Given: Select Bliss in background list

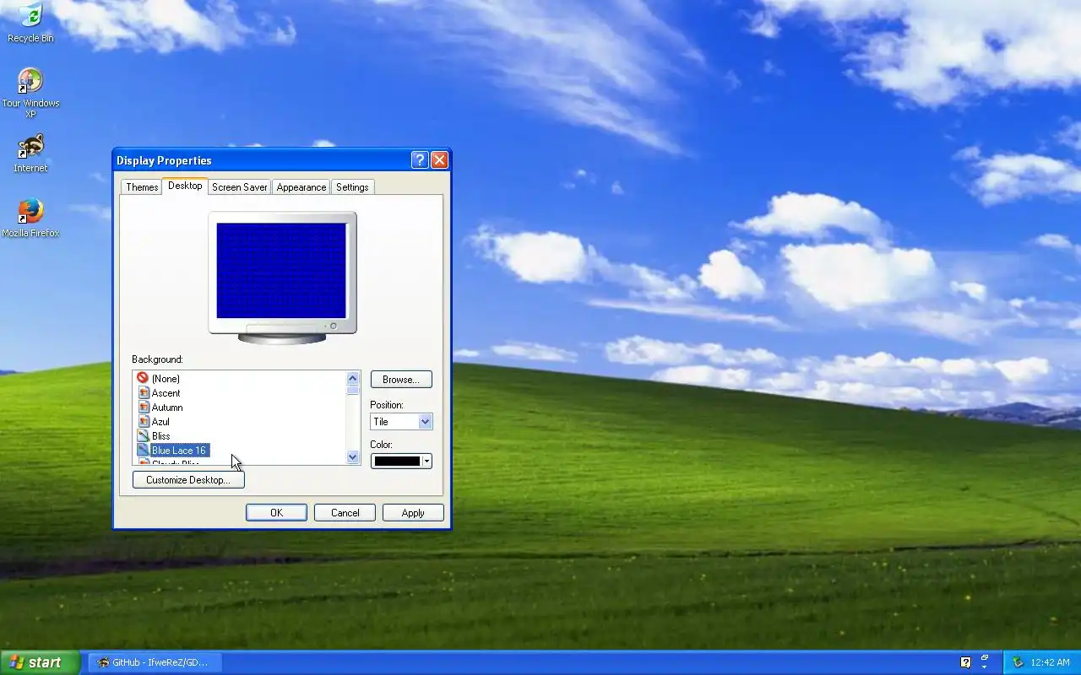Looking at the screenshot, I should pyautogui.click(x=160, y=436).
